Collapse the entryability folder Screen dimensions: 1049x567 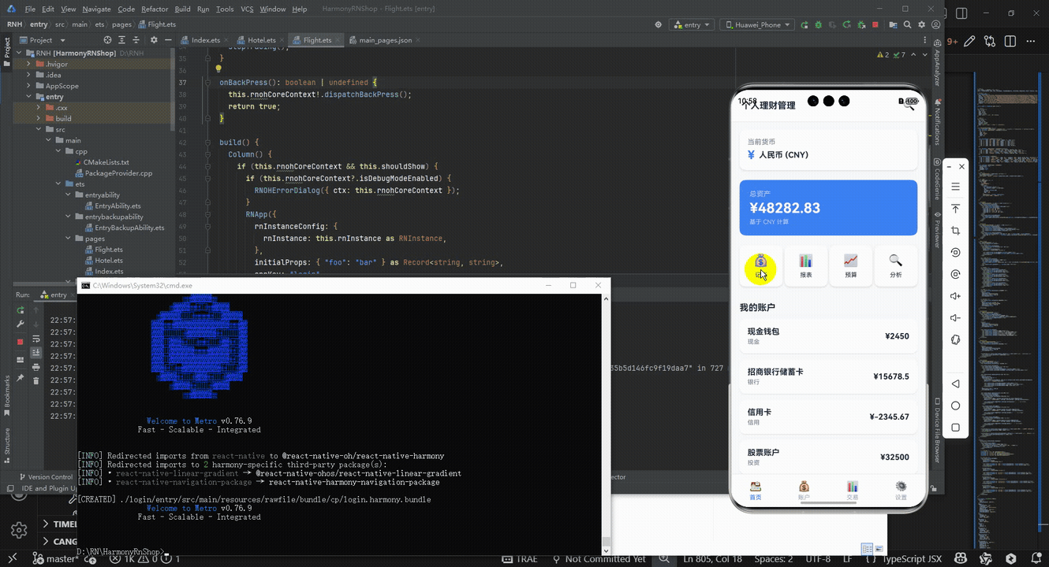[68, 195]
